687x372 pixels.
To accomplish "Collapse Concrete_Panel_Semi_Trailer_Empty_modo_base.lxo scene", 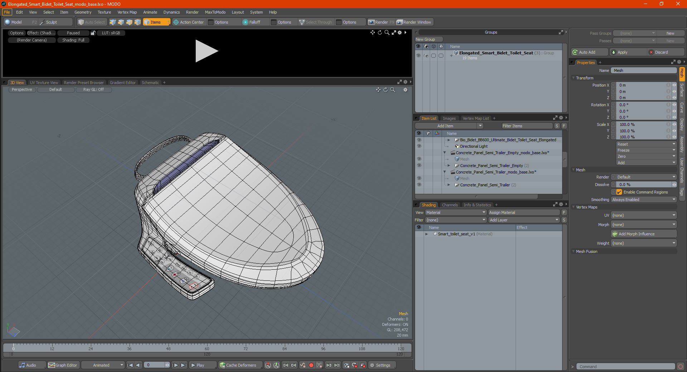I will pos(445,153).
